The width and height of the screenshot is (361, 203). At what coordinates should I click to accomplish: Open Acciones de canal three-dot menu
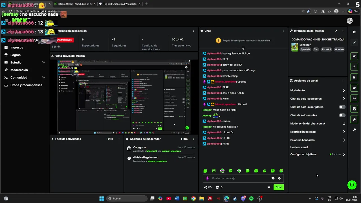point(343,81)
